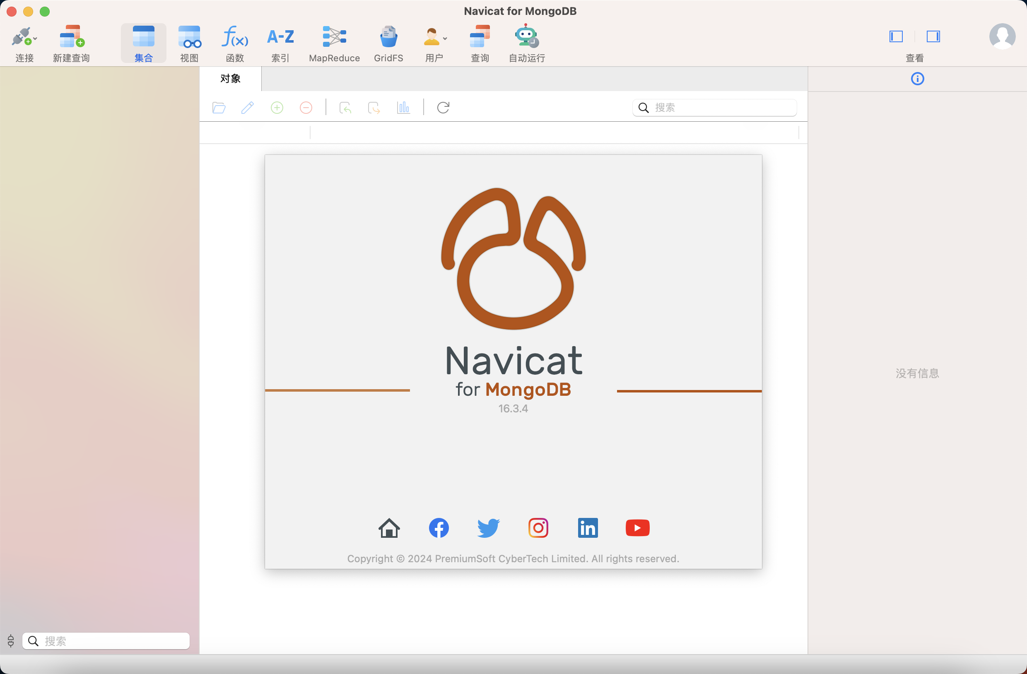Viewport: 1027px width, 674px height.
Task: Open the Facebook icon link
Action: (x=439, y=528)
